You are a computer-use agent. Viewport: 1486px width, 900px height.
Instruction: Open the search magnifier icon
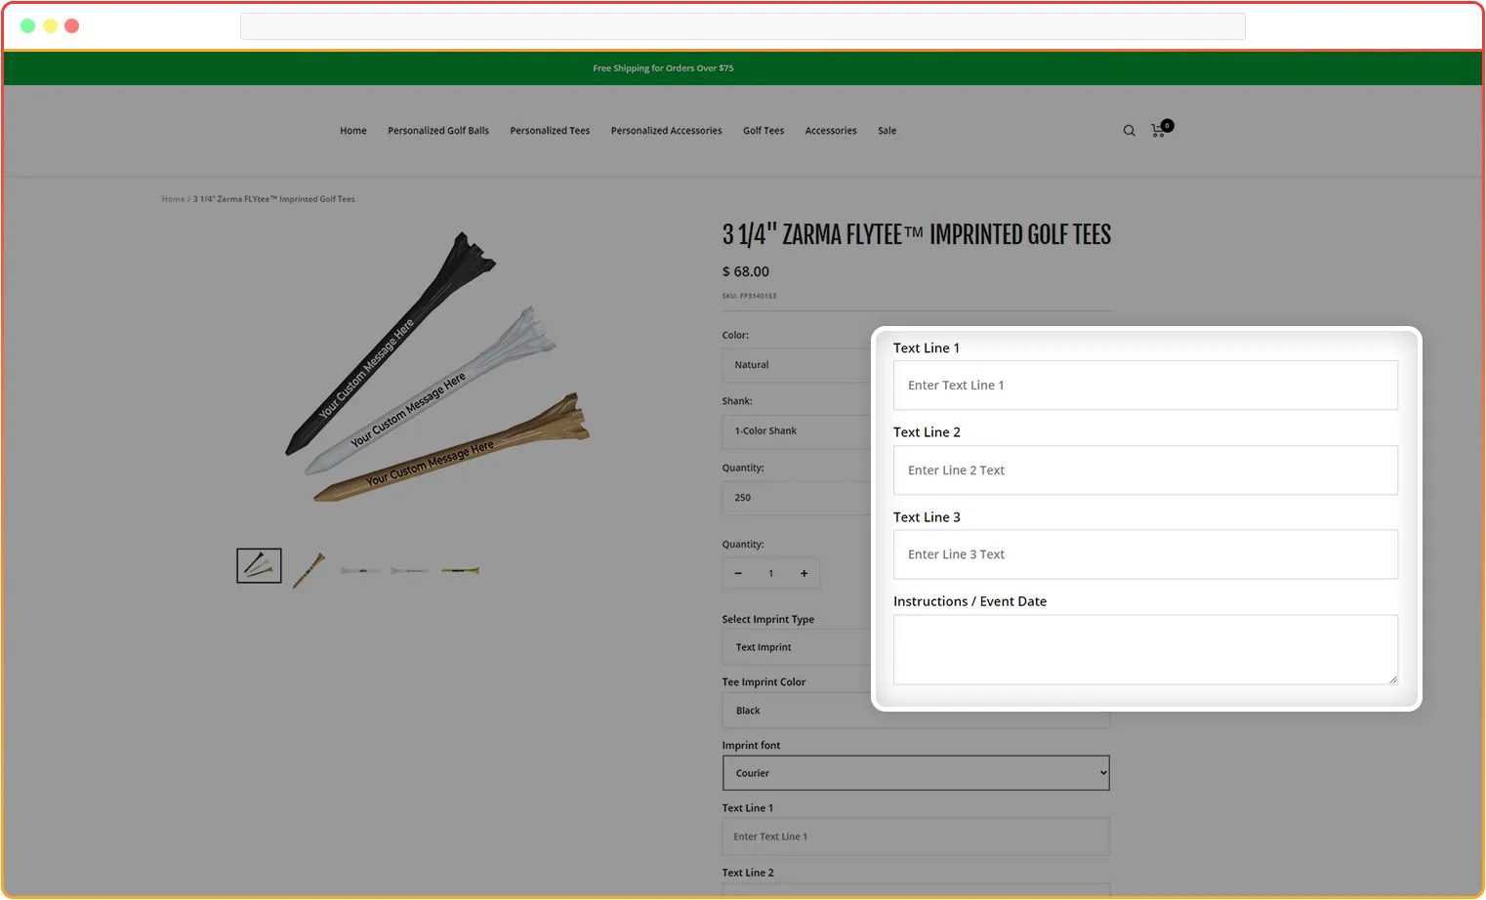(1129, 130)
